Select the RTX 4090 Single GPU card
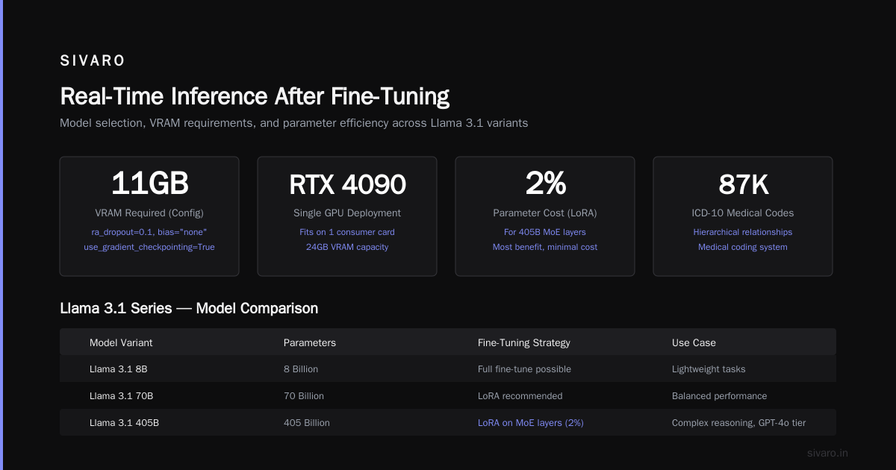Viewport: 896px width, 470px height. (x=347, y=216)
